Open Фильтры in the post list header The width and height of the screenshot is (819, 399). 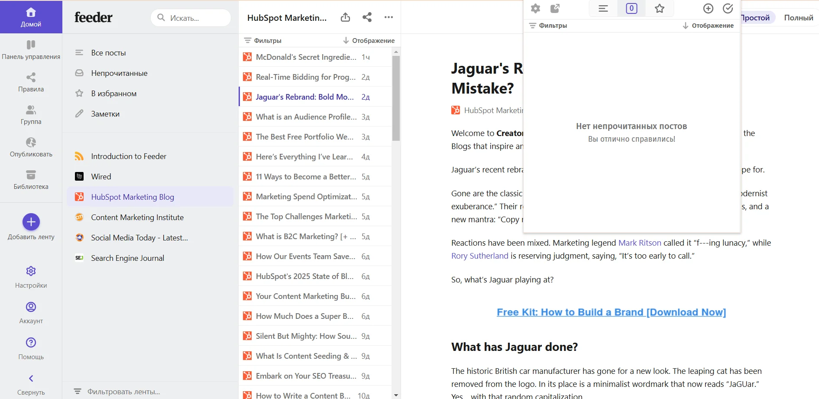point(263,40)
